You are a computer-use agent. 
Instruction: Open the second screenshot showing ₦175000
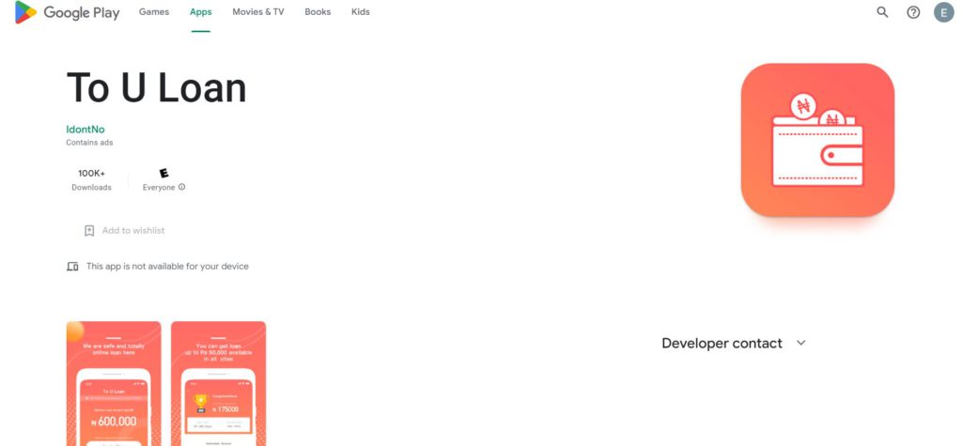[218, 383]
